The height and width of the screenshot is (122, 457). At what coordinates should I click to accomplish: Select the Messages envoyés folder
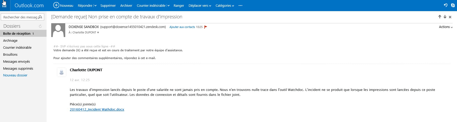click(16, 62)
